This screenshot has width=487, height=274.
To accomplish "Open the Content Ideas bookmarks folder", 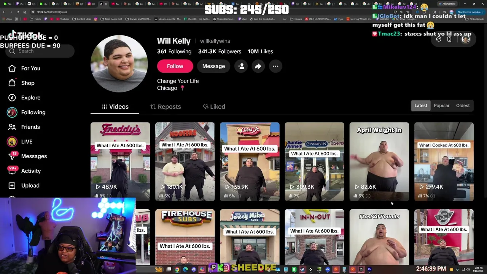I will point(82,19).
